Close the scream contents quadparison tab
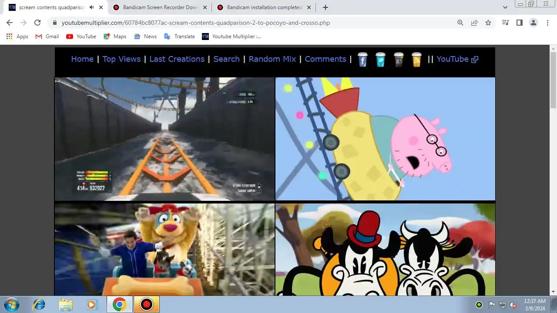Screen dimensions: 557x313 [x=101, y=7]
